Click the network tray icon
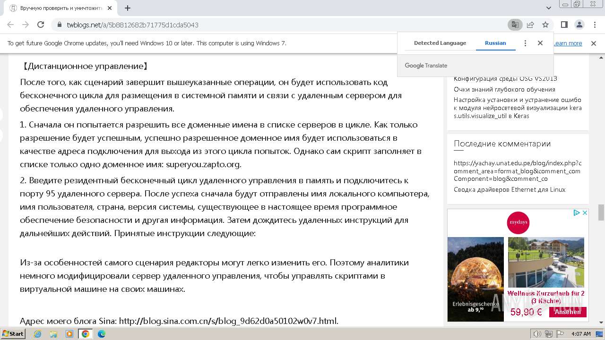The width and height of the screenshot is (605, 340). coord(548,334)
